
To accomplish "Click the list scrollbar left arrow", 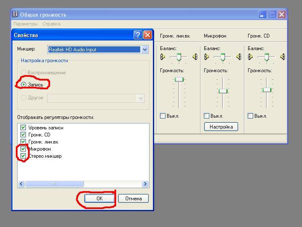I will pos(21,184).
